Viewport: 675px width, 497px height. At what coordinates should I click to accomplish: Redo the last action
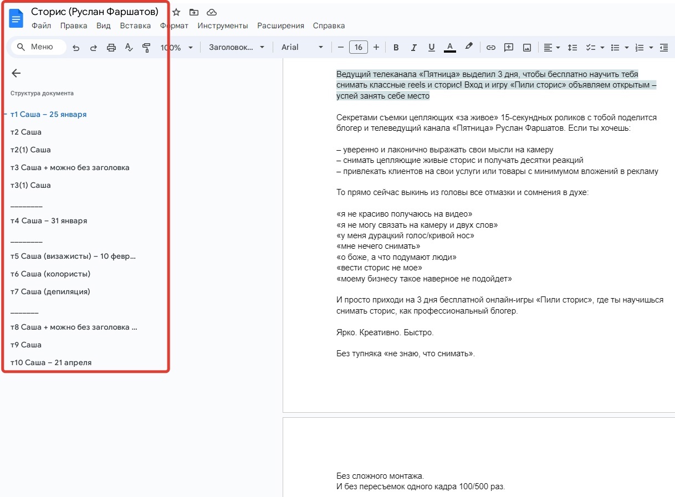coord(94,48)
